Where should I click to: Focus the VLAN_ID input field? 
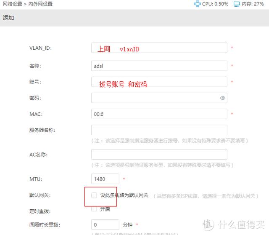click(159, 48)
